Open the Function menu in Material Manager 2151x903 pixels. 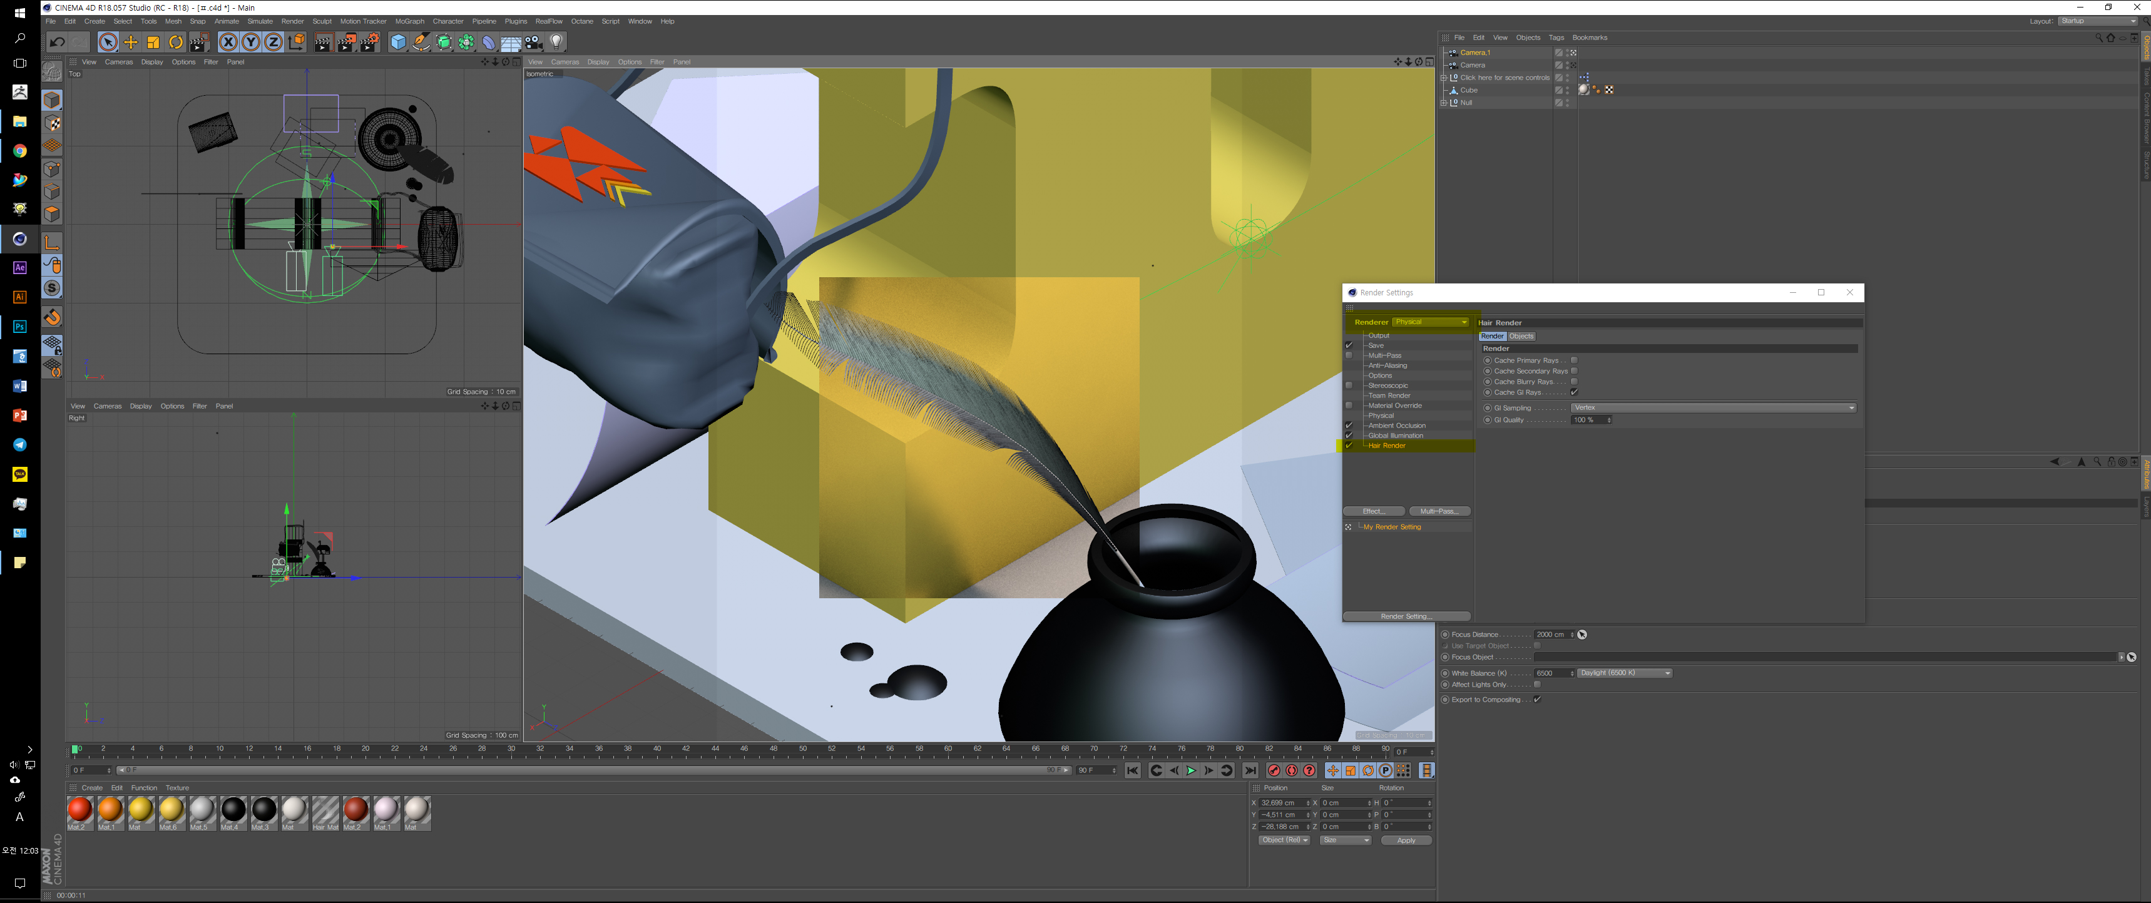coord(143,788)
